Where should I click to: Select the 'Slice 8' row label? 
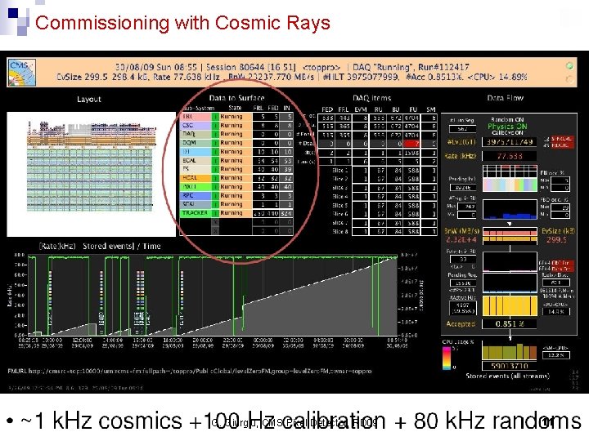tap(340, 232)
